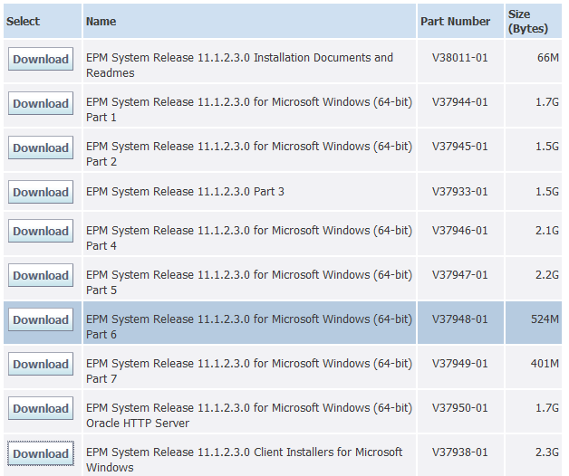
Task: Click part number V37938-01
Action: tap(459, 452)
